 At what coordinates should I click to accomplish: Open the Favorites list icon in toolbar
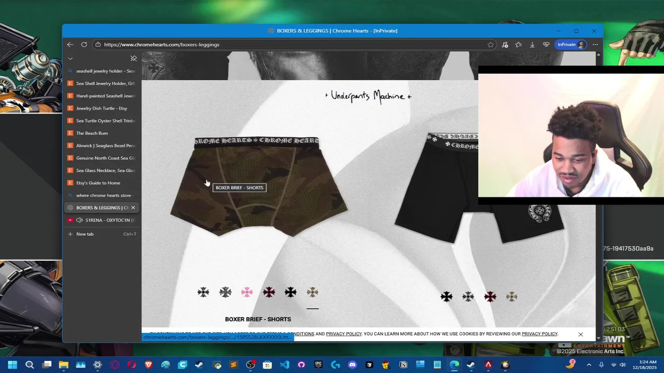(518, 45)
